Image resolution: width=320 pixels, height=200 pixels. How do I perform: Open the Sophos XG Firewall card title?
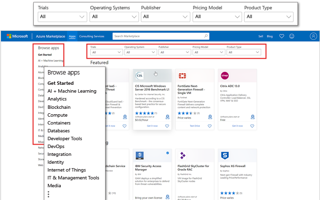[233, 166]
